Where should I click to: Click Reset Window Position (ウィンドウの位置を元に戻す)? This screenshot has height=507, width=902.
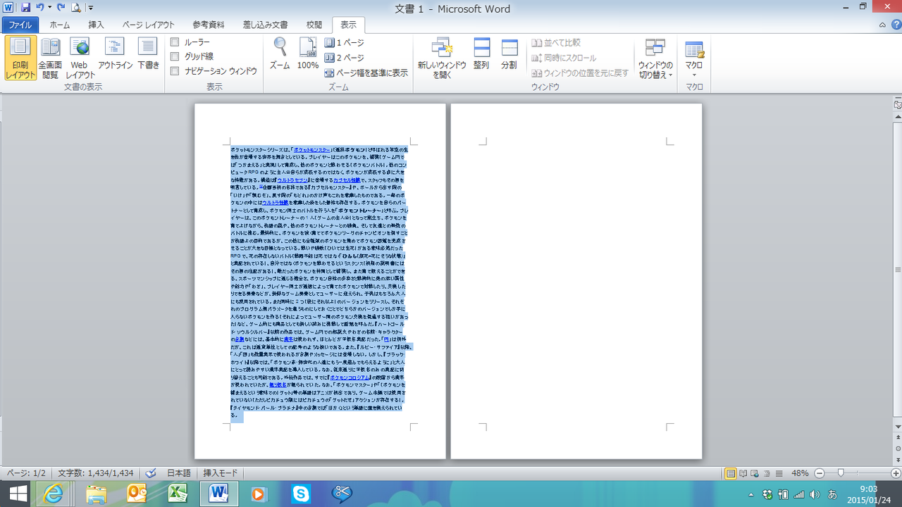(580, 73)
